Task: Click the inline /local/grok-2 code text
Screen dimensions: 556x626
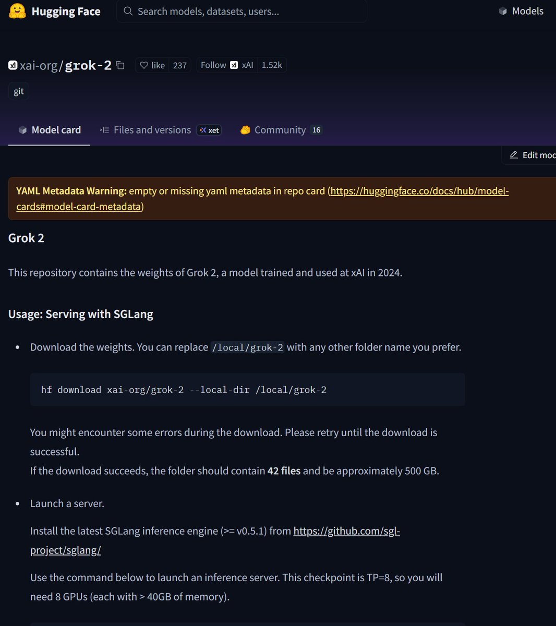Action: pos(248,347)
